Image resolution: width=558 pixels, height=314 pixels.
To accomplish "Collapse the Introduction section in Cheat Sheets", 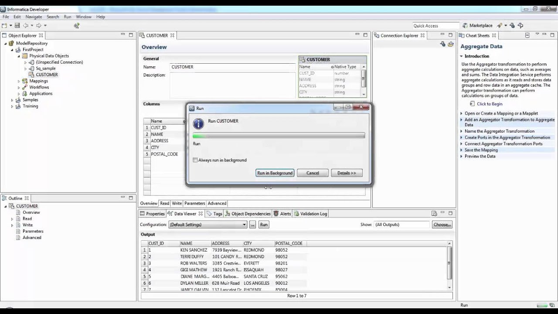I will click(x=461, y=56).
